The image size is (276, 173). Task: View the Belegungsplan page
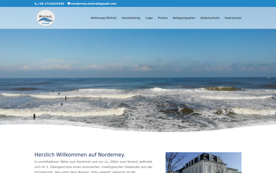(x=184, y=18)
